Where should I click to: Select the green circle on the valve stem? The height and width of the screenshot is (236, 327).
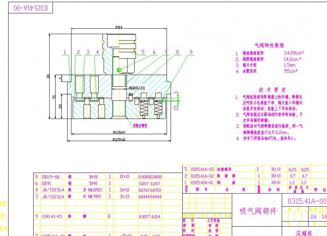(x=119, y=70)
